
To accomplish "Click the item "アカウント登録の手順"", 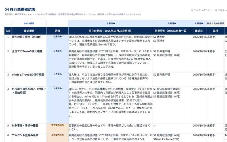I will click(x=25, y=135).
